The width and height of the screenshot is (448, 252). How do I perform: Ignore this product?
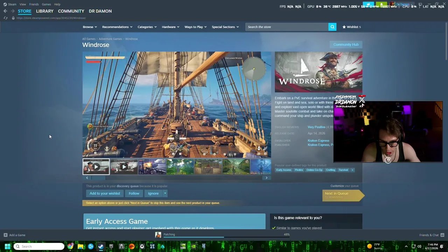[x=153, y=193]
